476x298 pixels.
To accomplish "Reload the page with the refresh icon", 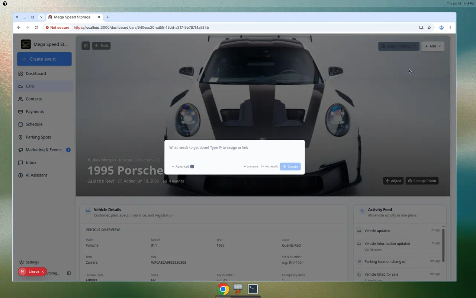I will (36, 28).
